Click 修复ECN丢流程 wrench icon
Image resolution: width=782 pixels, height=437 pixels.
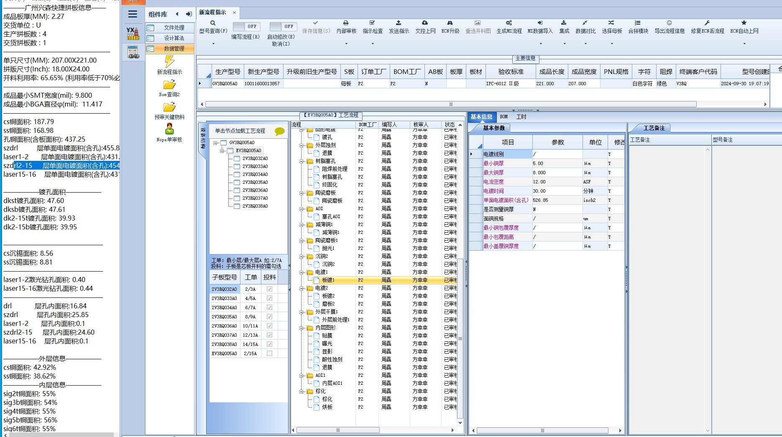pos(707,23)
